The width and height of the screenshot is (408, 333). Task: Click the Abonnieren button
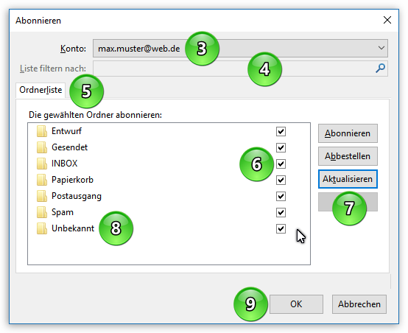pos(348,133)
